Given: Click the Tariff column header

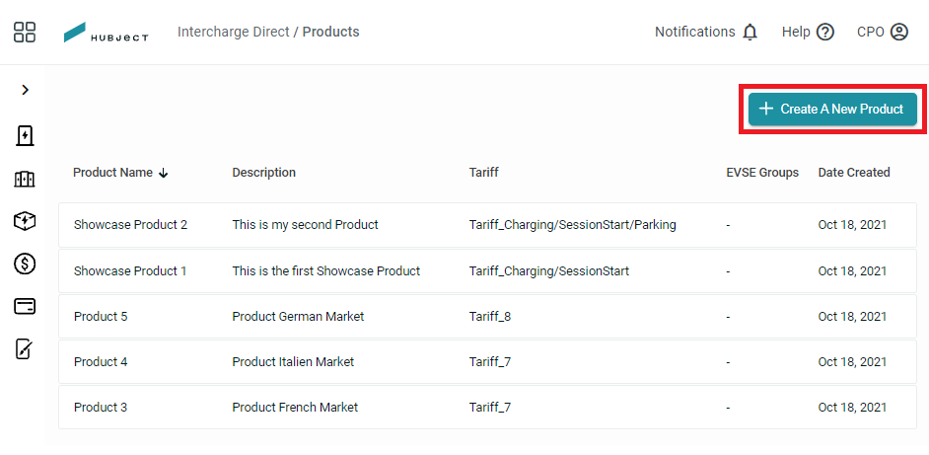Looking at the screenshot, I should pos(483,172).
